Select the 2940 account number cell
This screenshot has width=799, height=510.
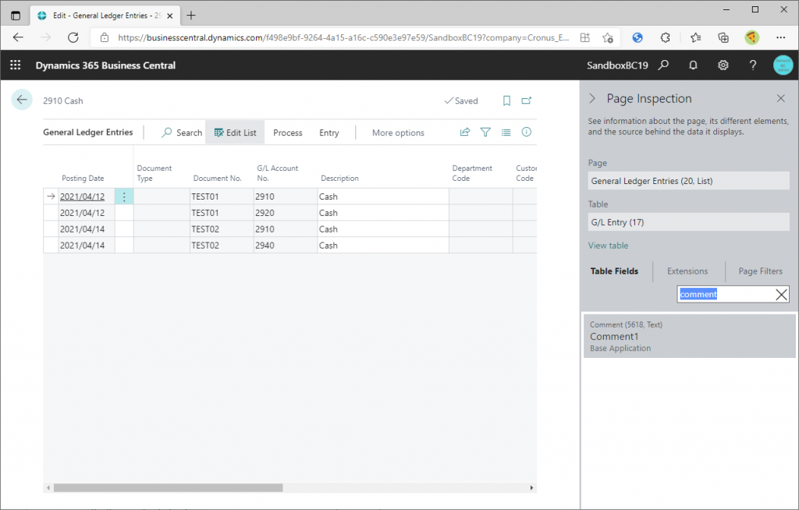(286, 246)
